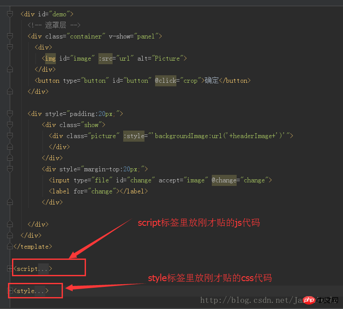Click the fold end marker beside </div> after the img line
This screenshot has height=309, width=343.
click(x=10, y=70)
